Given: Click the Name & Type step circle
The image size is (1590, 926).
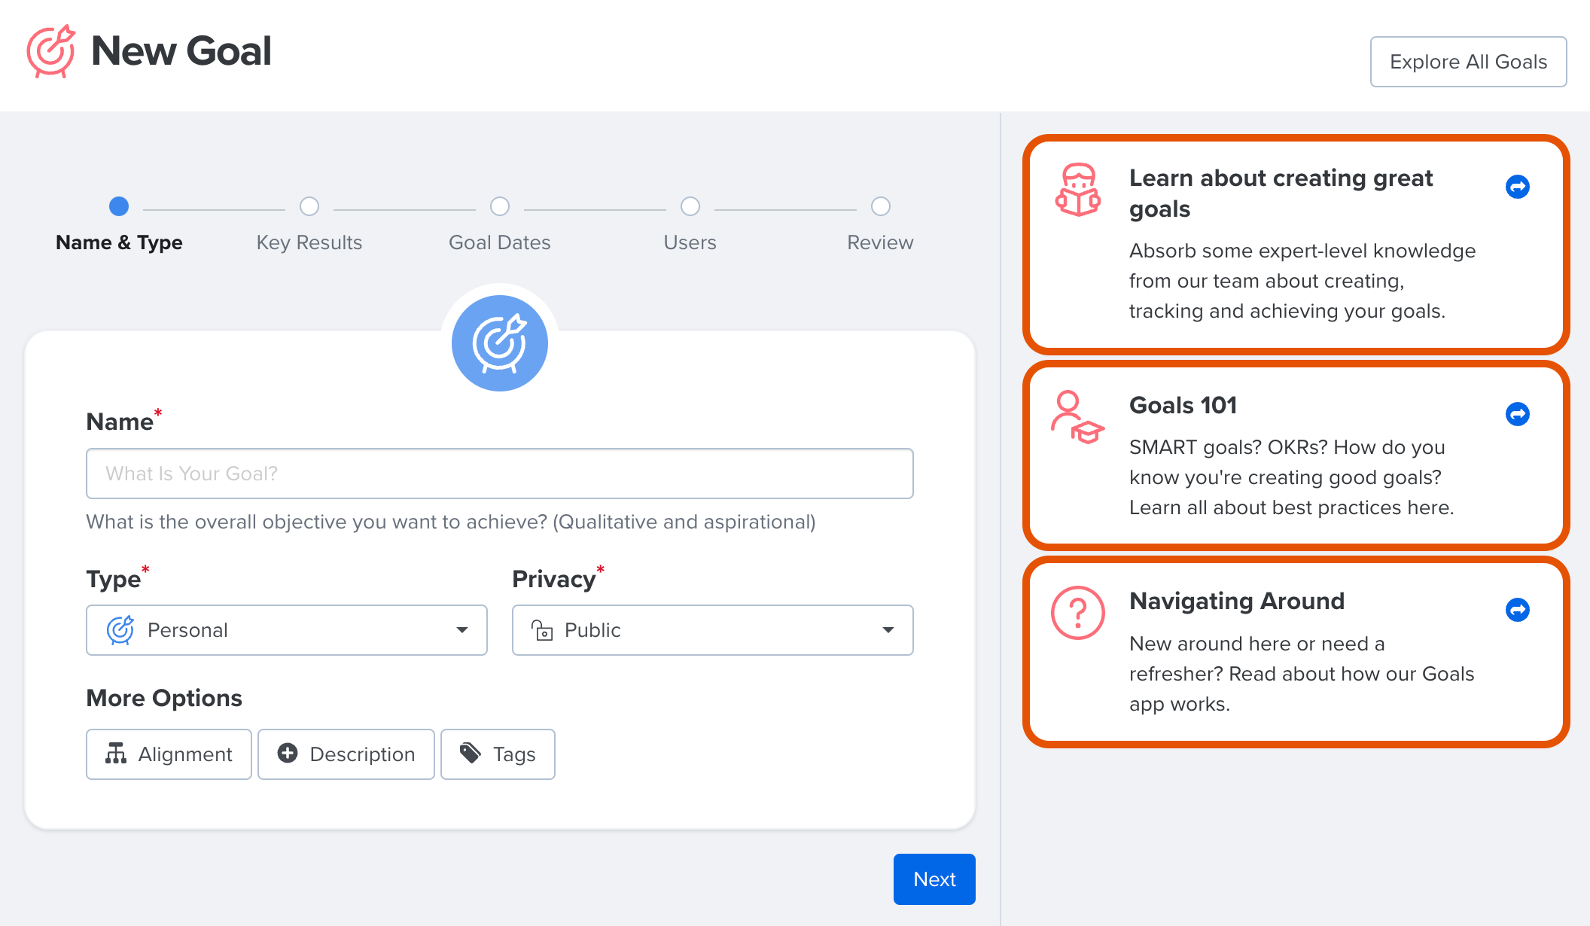Looking at the screenshot, I should click(119, 206).
